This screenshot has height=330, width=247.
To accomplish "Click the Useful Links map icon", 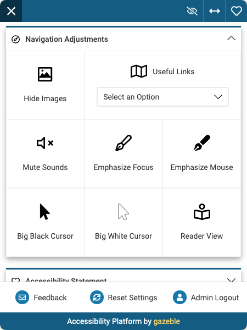I will coord(139,71).
